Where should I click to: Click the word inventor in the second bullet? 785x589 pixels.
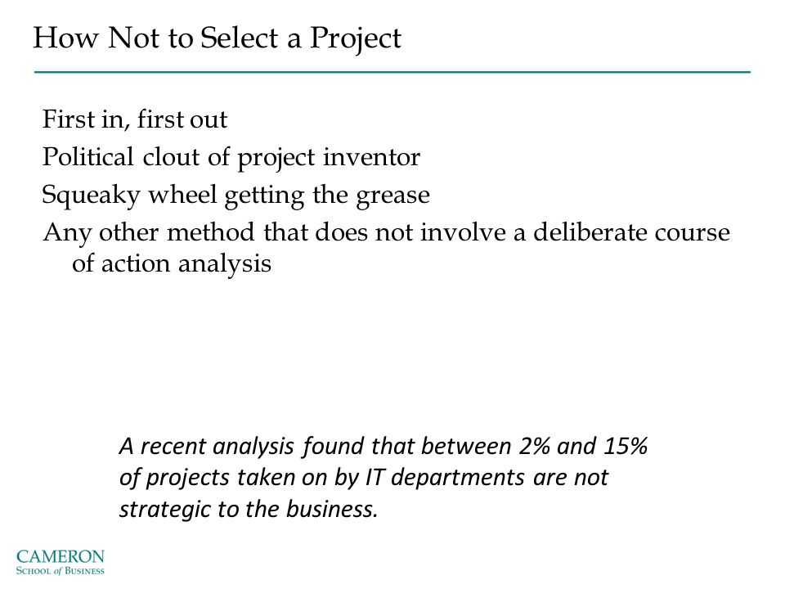pyautogui.click(x=371, y=157)
